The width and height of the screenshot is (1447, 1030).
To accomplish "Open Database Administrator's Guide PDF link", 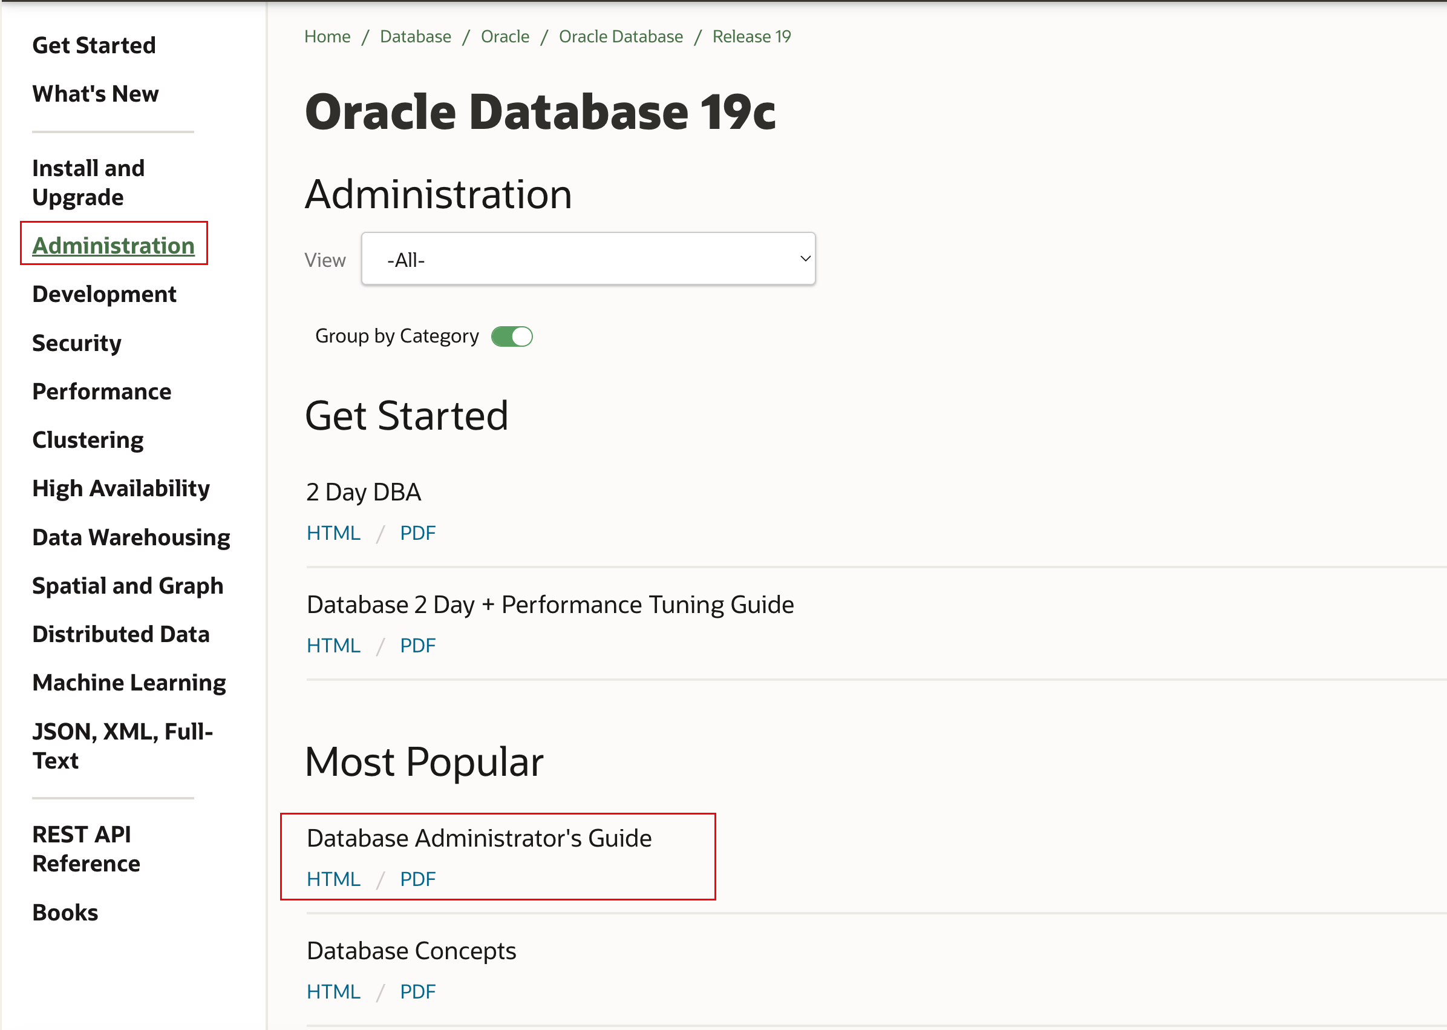I will pos(417,879).
